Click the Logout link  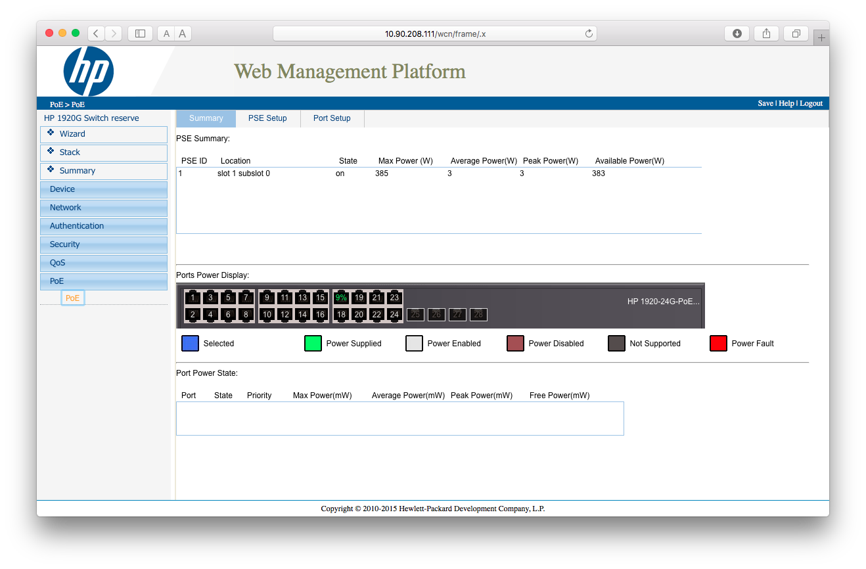pyautogui.click(x=811, y=103)
